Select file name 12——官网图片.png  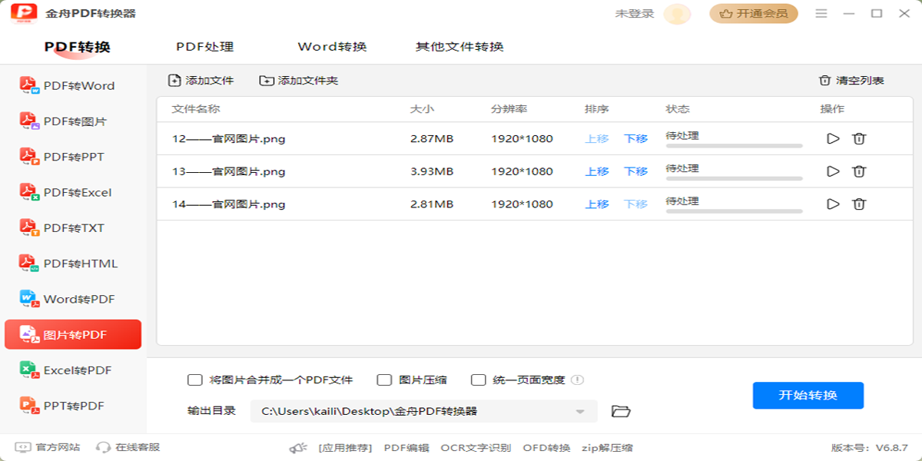click(x=229, y=139)
